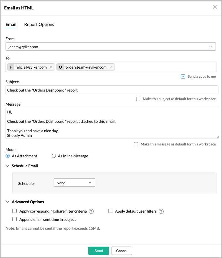Check Apply default user filters option
Viewport: 222px width, 258px height.
tap(110, 211)
